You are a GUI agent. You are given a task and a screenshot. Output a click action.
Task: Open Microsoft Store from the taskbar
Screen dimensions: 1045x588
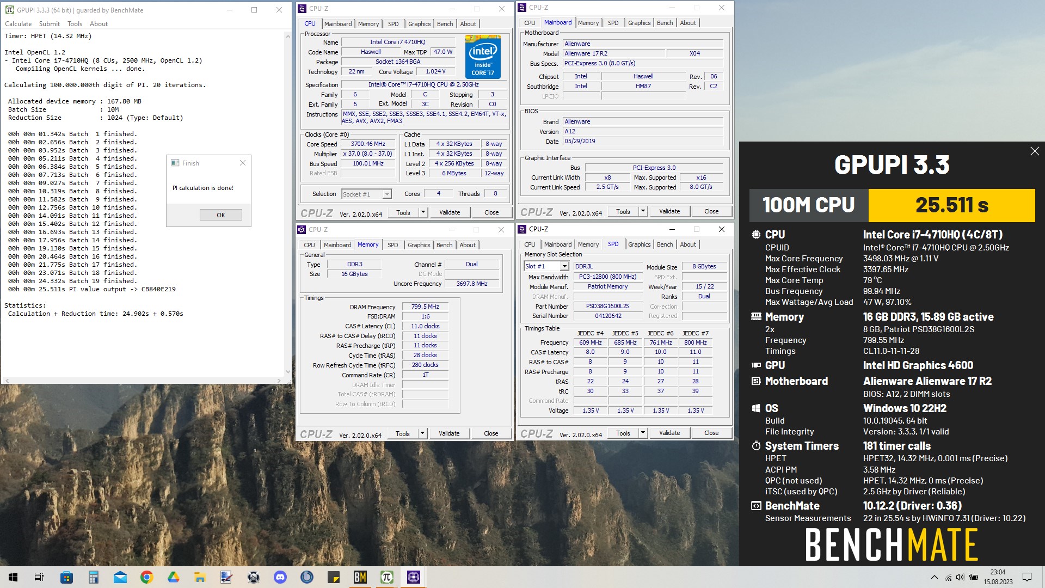coord(67,577)
